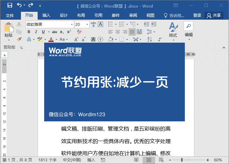Image resolution: width=229 pixels, height=164 pixels.
Task: Open the font name dropdown
Action: [72, 24]
